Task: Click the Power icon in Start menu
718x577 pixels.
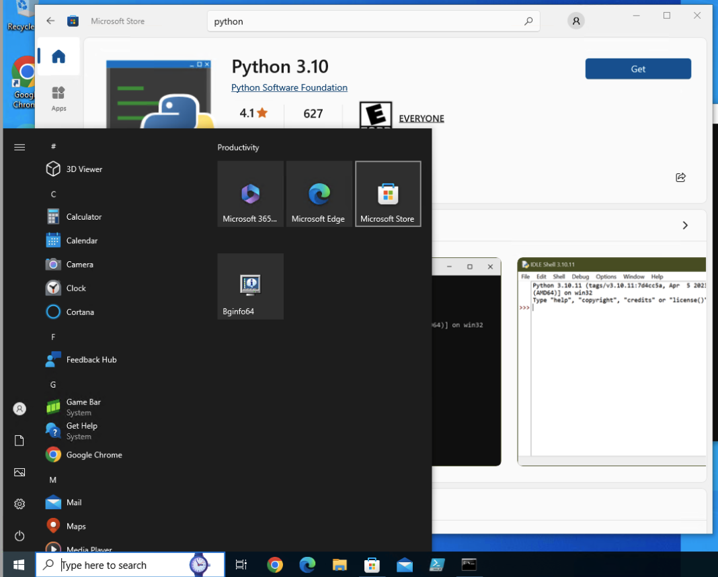Action: pos(19,535)
